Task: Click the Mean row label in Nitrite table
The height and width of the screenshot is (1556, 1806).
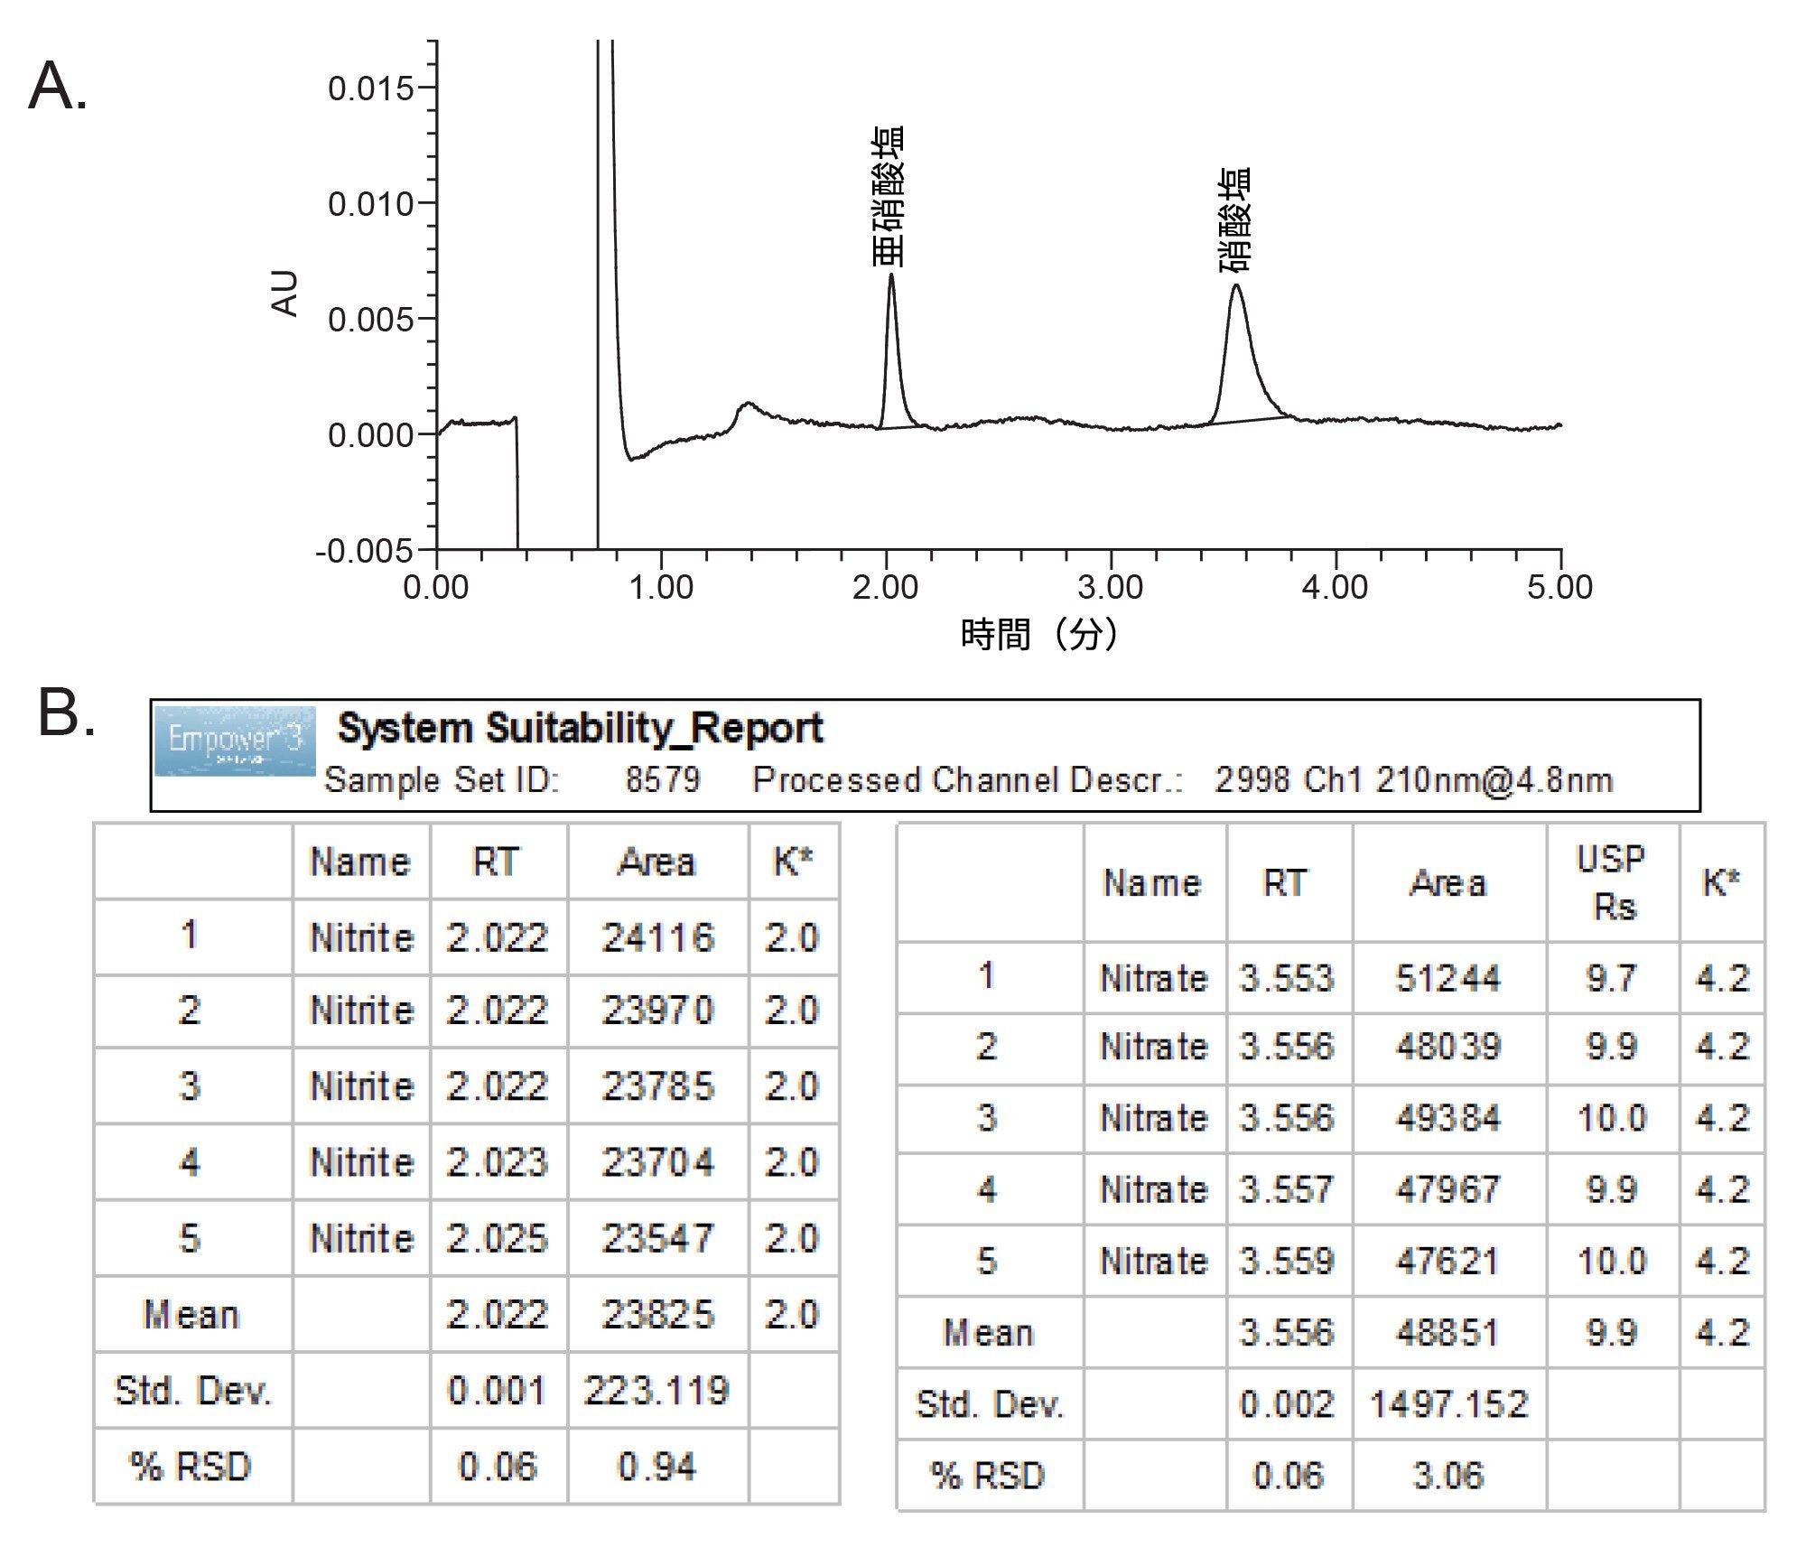Action: [x=191, y=1315]
